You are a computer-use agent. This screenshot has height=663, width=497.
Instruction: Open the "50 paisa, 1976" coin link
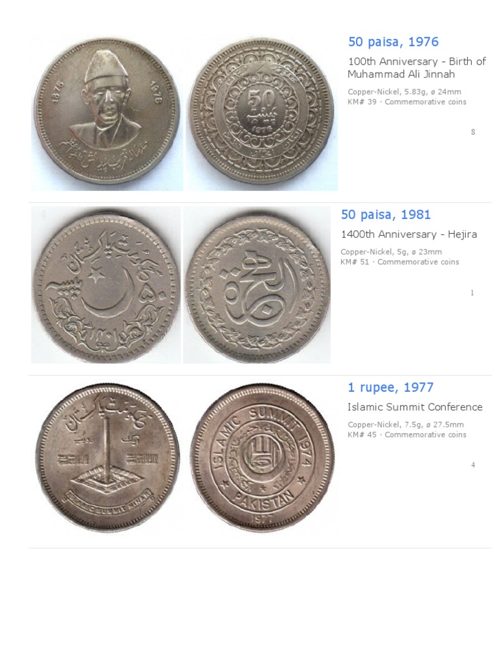coord(393,42)
